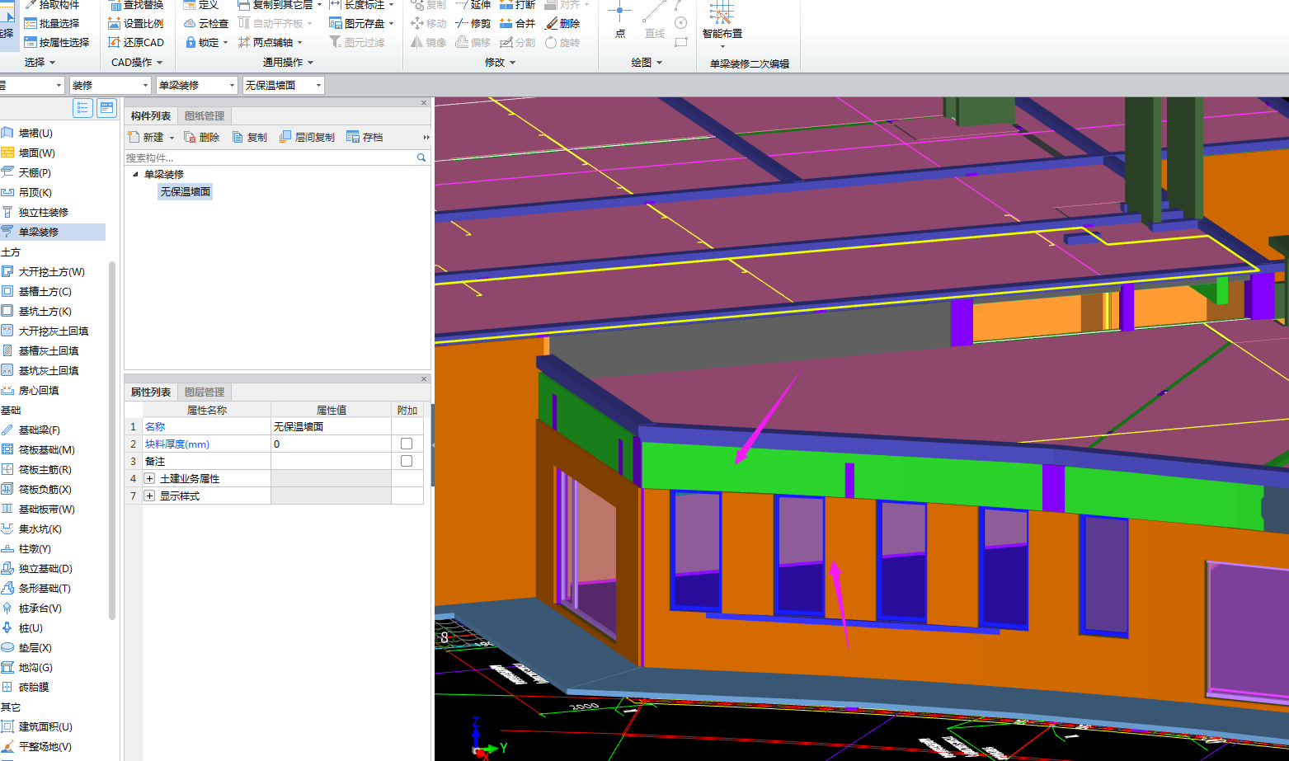Open 新建 dropdown arrow
This screenshot has height=761, width=1289.
coord(172,138)
